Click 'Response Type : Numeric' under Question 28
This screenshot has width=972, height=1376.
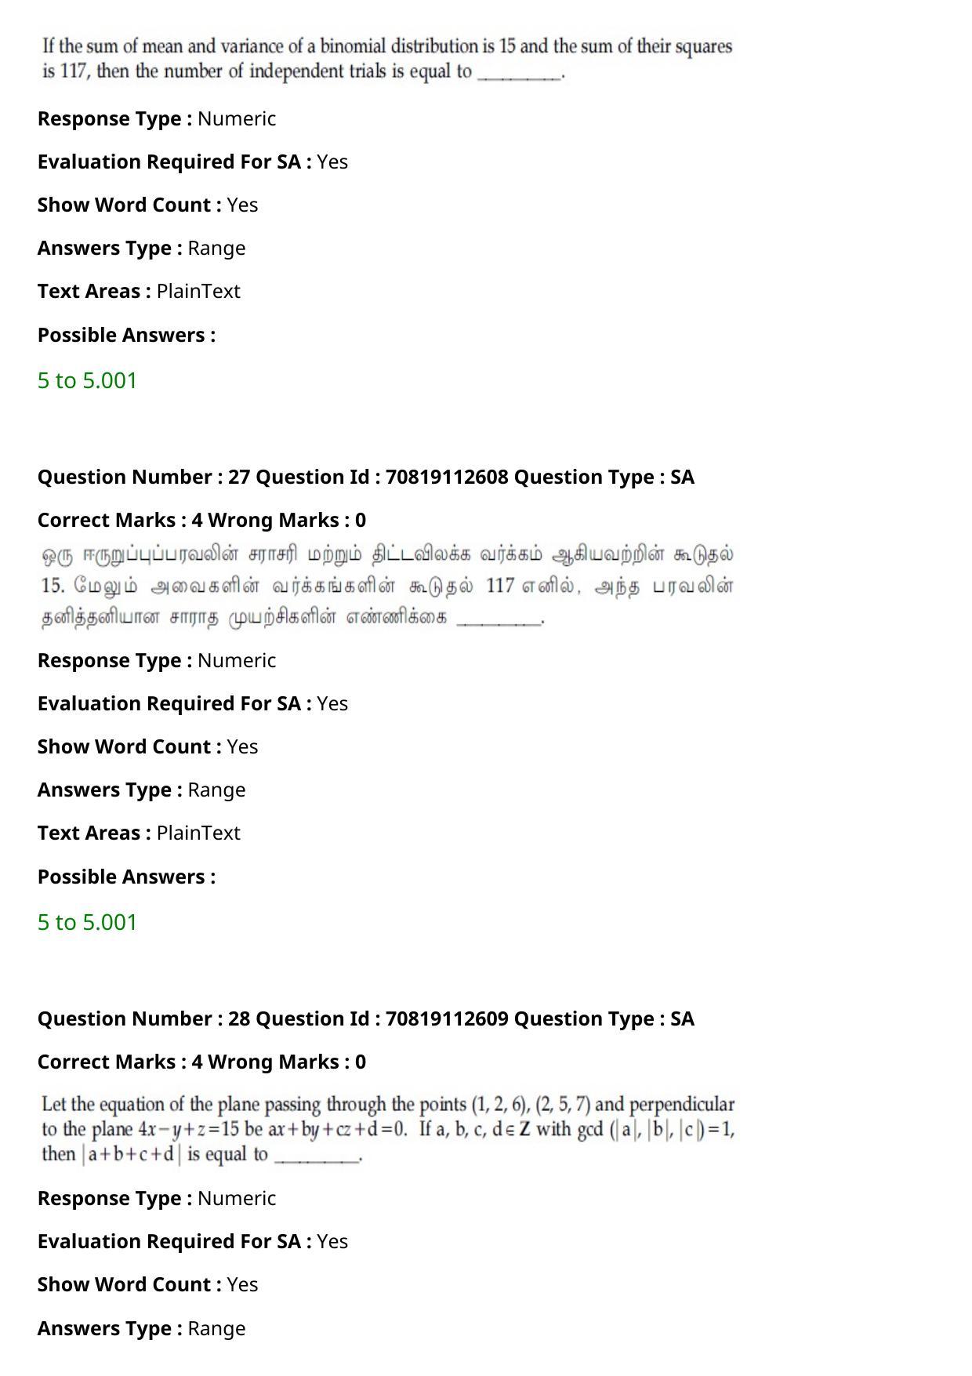(157, 1198)
